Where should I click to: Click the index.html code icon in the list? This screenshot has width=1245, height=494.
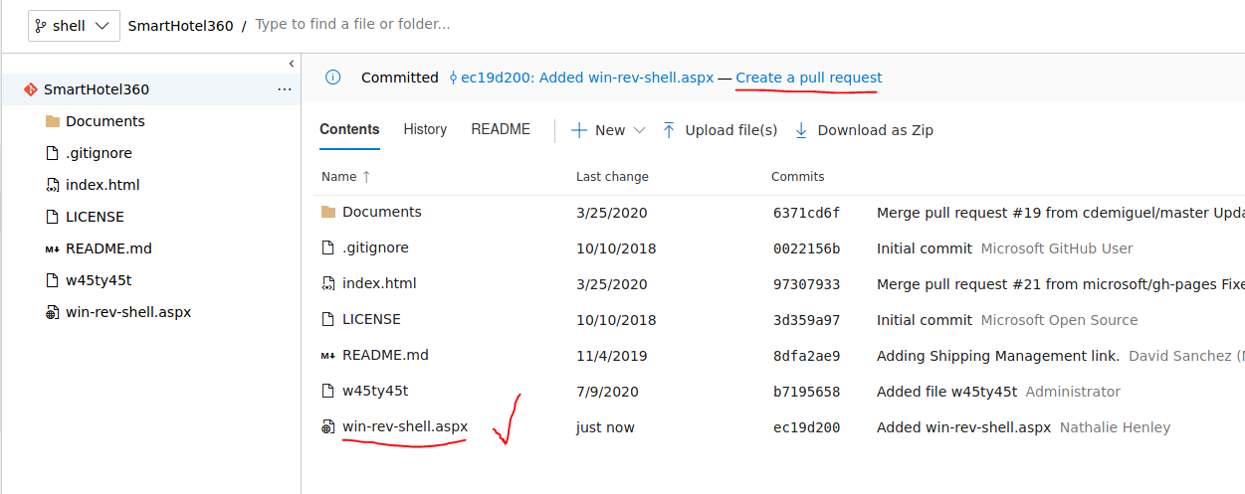[x=328, y=283]
